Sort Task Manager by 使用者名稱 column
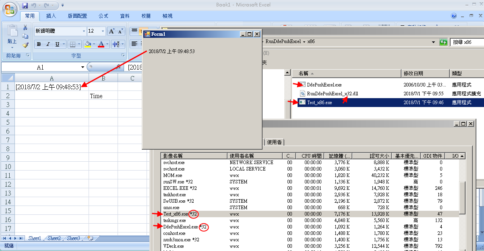This screenshot has width=484, height=251. 255,156
